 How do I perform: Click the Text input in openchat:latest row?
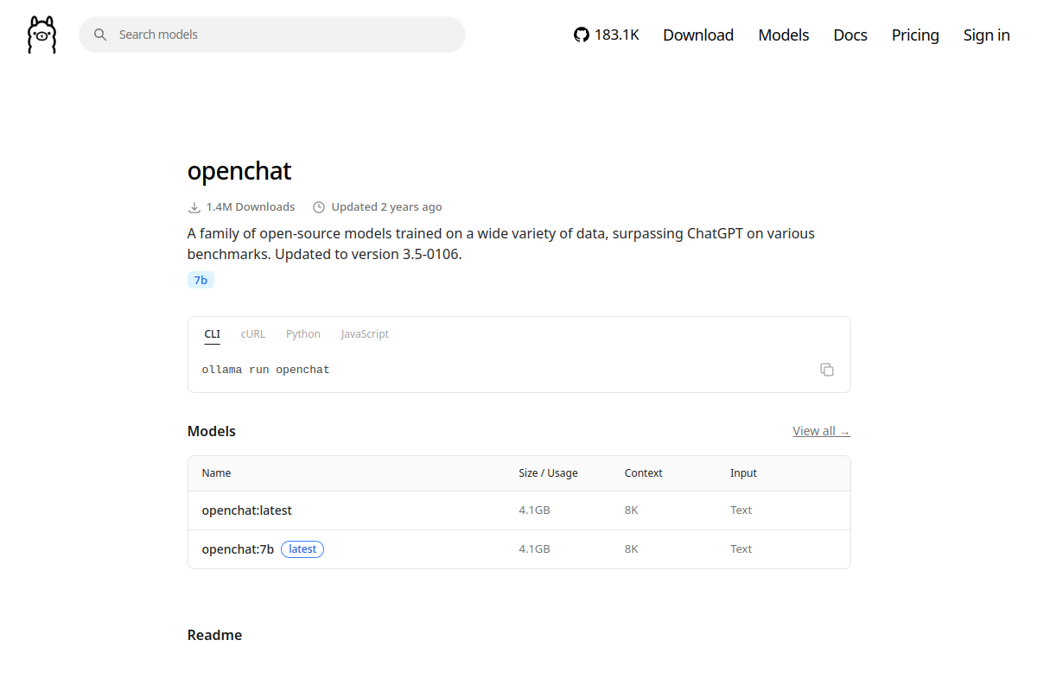pyautogui.click(x=741, y=510)
